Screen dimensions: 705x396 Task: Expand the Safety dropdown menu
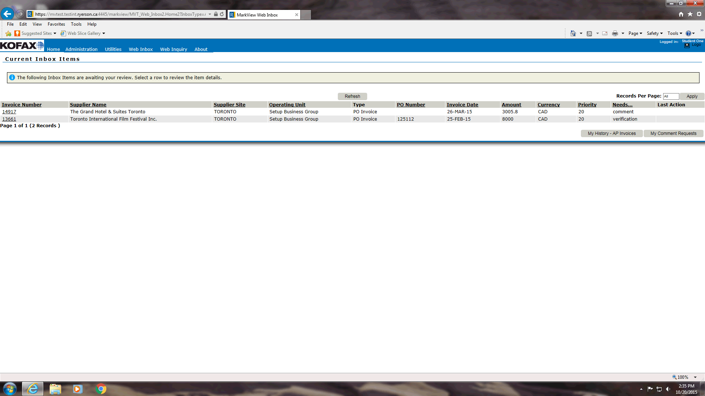tap(655, 33)
